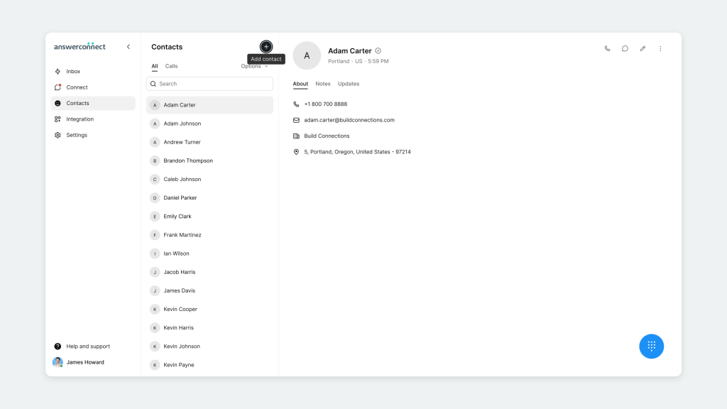Edit contact with pencil icon
The height and width of the screenshot is (409, 727).
(643, 49)
